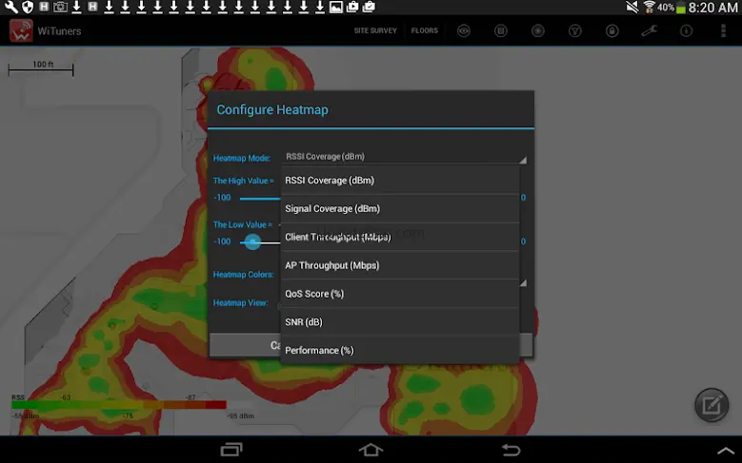Choose AP Throughput (Mbps) option
Screen dimensions: 742x463
[400, 265]
